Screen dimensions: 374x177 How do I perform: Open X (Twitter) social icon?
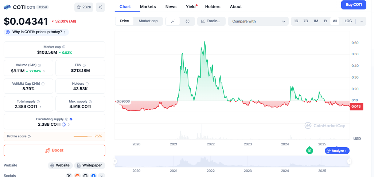tap(69, 176)
